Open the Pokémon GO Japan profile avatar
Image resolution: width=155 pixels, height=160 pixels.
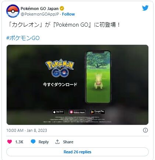pos(13,11)
